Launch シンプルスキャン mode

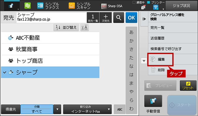80,6
